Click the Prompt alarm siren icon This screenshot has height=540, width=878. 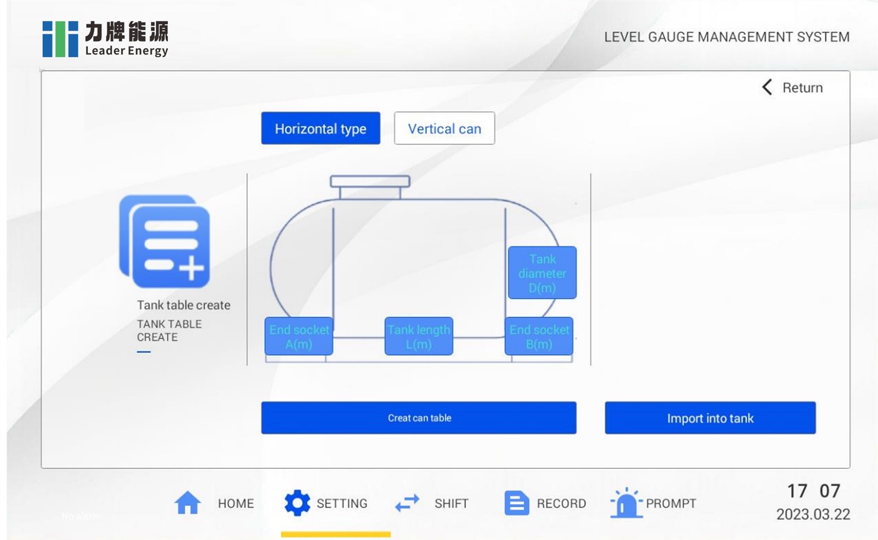tap(626, 503)
